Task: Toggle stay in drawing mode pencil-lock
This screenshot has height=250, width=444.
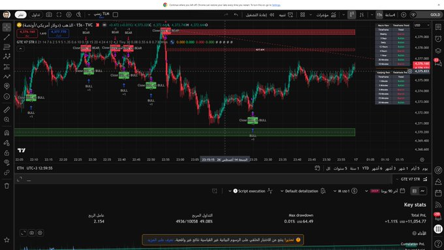Action: 7,143
